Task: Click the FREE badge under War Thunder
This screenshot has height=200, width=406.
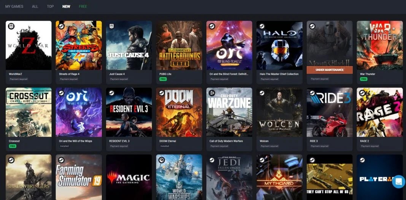Action: pos(363,79)
